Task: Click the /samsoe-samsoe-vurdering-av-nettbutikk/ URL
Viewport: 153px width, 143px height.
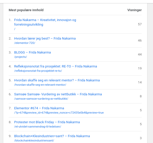Action: [x=41, y=99]
